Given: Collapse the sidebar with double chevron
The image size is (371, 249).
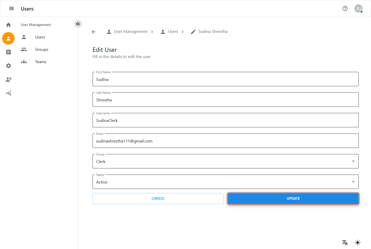Looking at the screenshot, I should point(78,24).
